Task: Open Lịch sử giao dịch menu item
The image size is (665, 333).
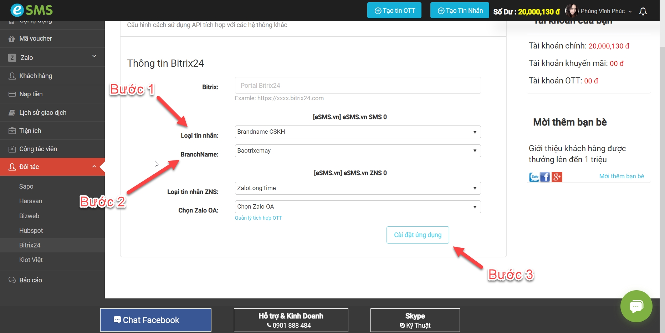Action: 43,113
